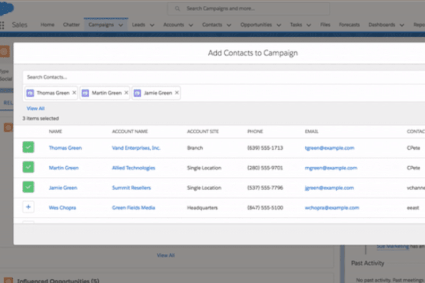
Task: Open Summit Resellers account link
Action: [131, 187]
